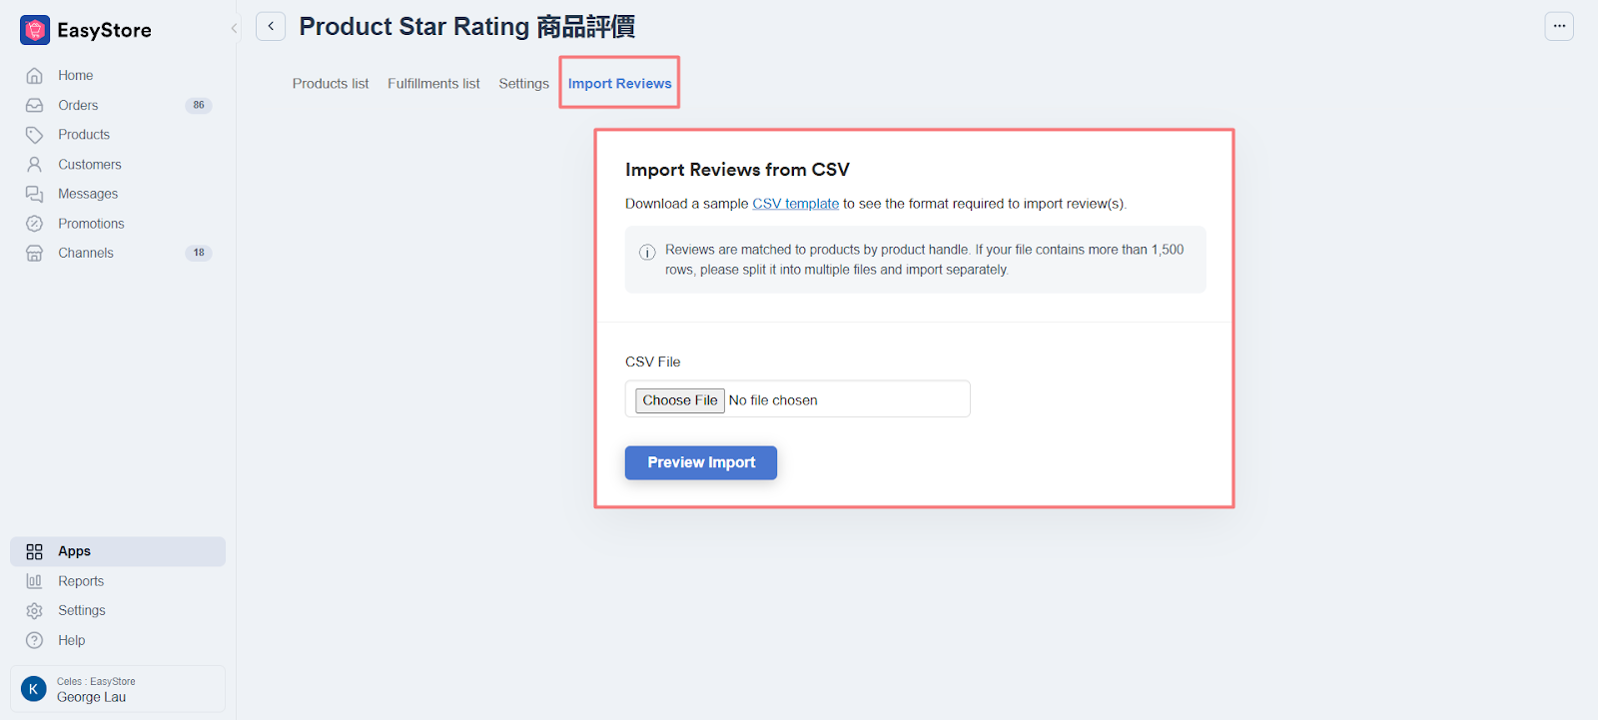Click the Products tag icon
This screenshot has height=720, width=1598.
[x=35, y=135]
